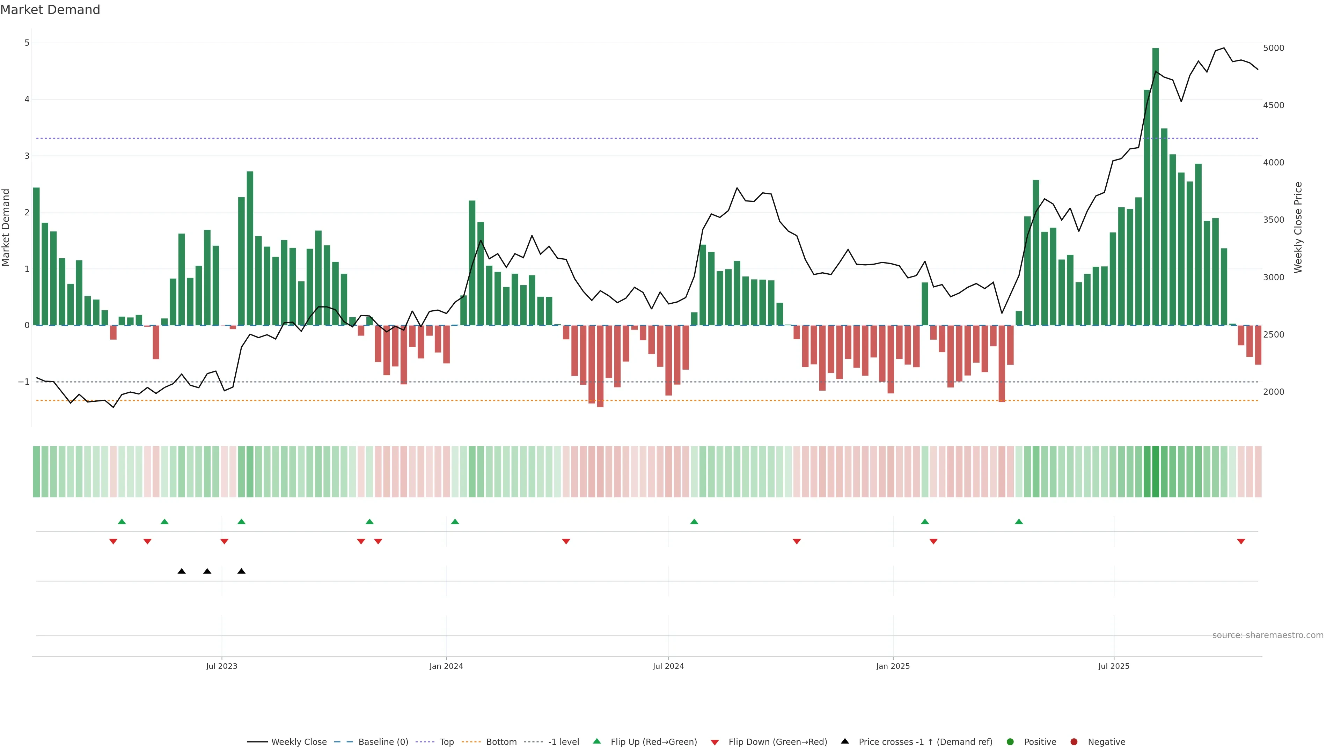The image size is (1341, 754).
Task: Hide the Bottom dotted line legend
Action: pos(471,742)
